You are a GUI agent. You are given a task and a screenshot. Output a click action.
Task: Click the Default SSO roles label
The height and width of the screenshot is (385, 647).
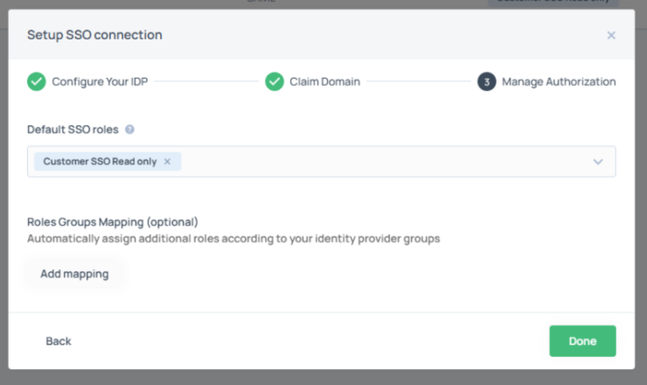pos(73,129)
